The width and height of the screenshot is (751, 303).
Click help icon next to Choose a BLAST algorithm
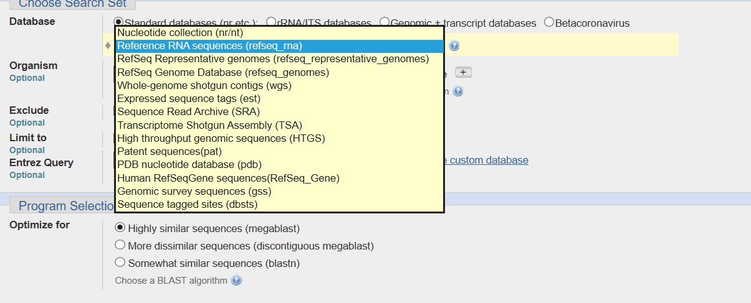(x=236, y=281)
